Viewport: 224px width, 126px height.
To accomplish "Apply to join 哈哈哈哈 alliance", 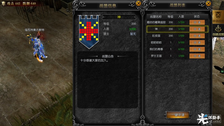I will (197, 42).
